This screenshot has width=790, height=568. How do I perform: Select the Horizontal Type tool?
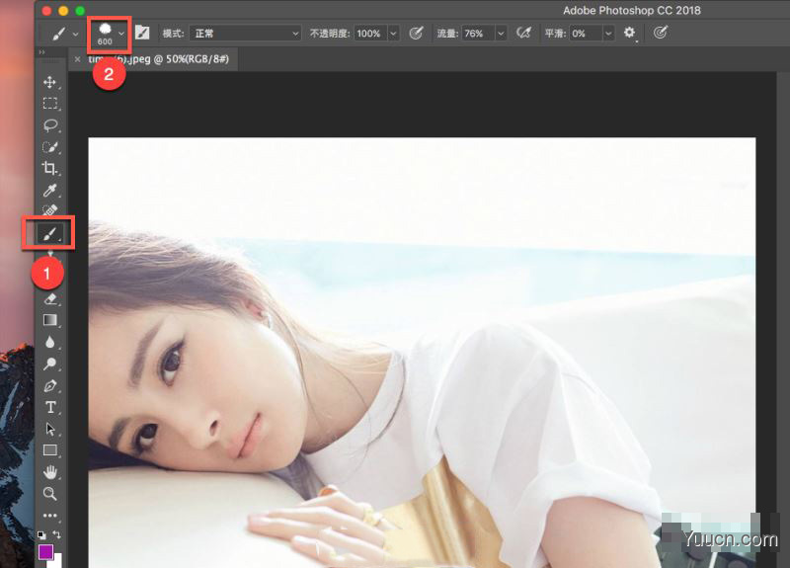tap(50, 407)
